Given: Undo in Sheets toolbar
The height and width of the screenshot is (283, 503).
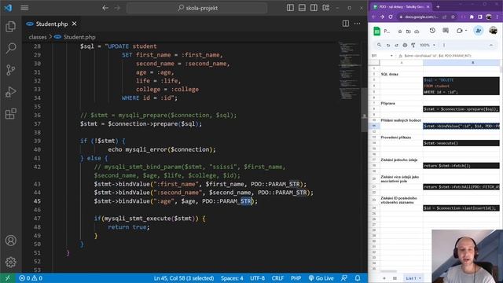Looking at the screenshot, I should click(388, 46).
